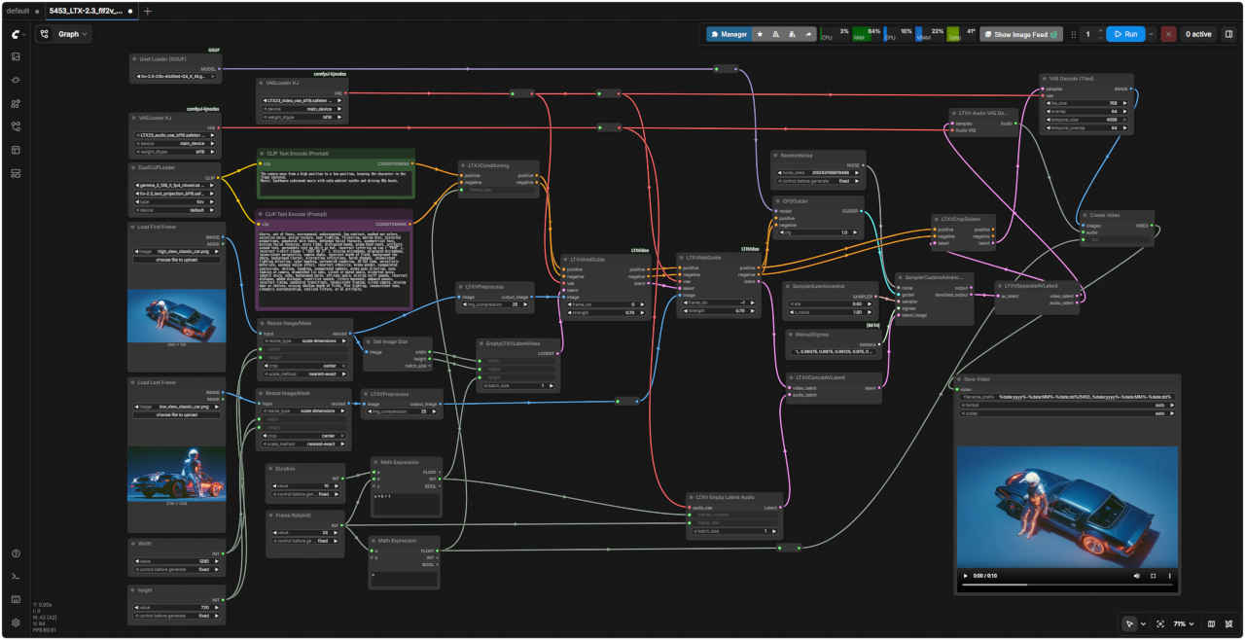Viewport: 1245px width, 640px height.
Task: Collapse the Save Video node
Action: point(961,379)
